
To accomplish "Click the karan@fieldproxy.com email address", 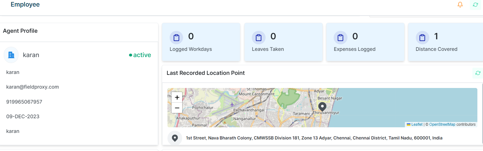I will tap(32, 87).
